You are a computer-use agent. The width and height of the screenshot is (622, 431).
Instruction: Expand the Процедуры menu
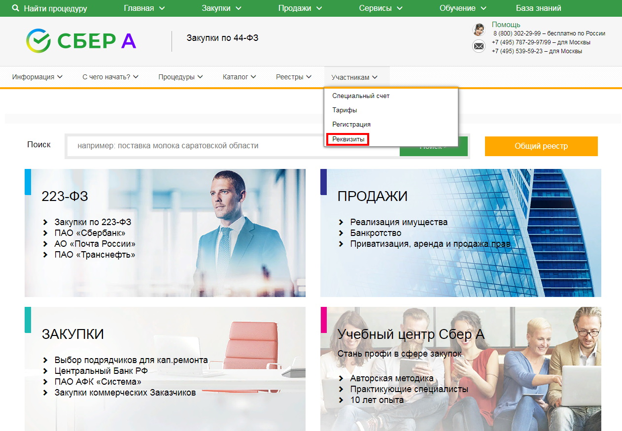click(180, 77)
